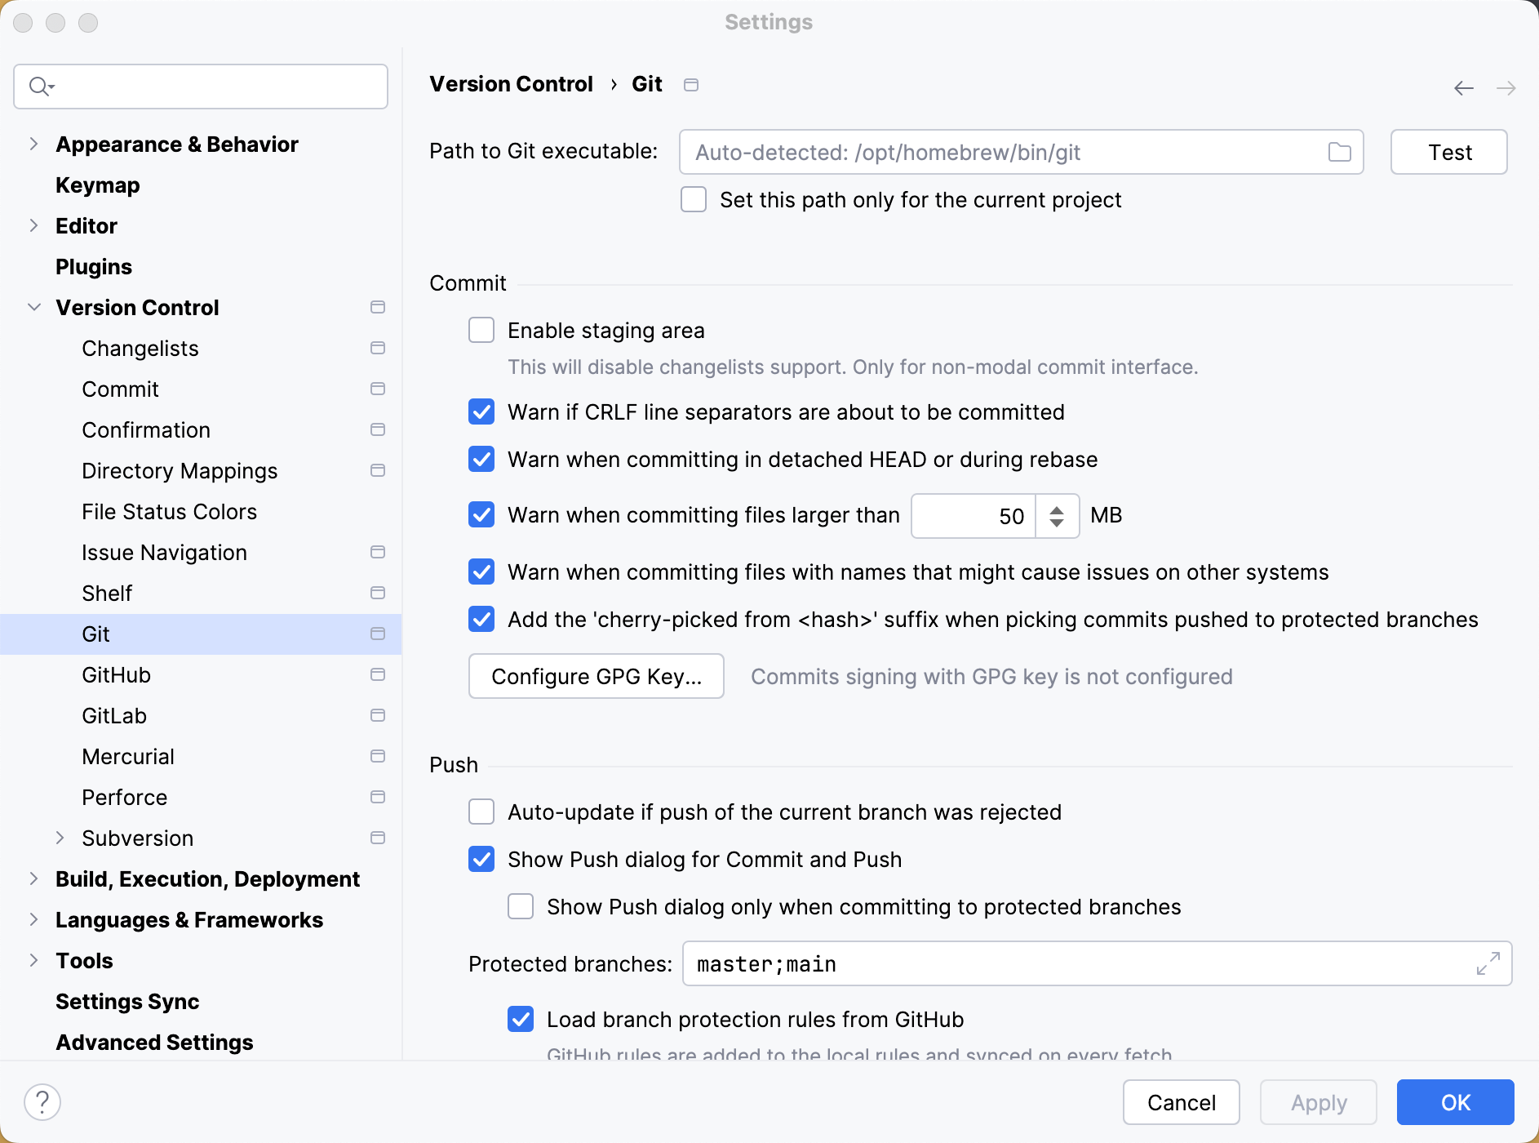This screenshot has height=1143, width=1539.
Task: Click the settings icon next to GitHub entry
Action: pos(377,674)
